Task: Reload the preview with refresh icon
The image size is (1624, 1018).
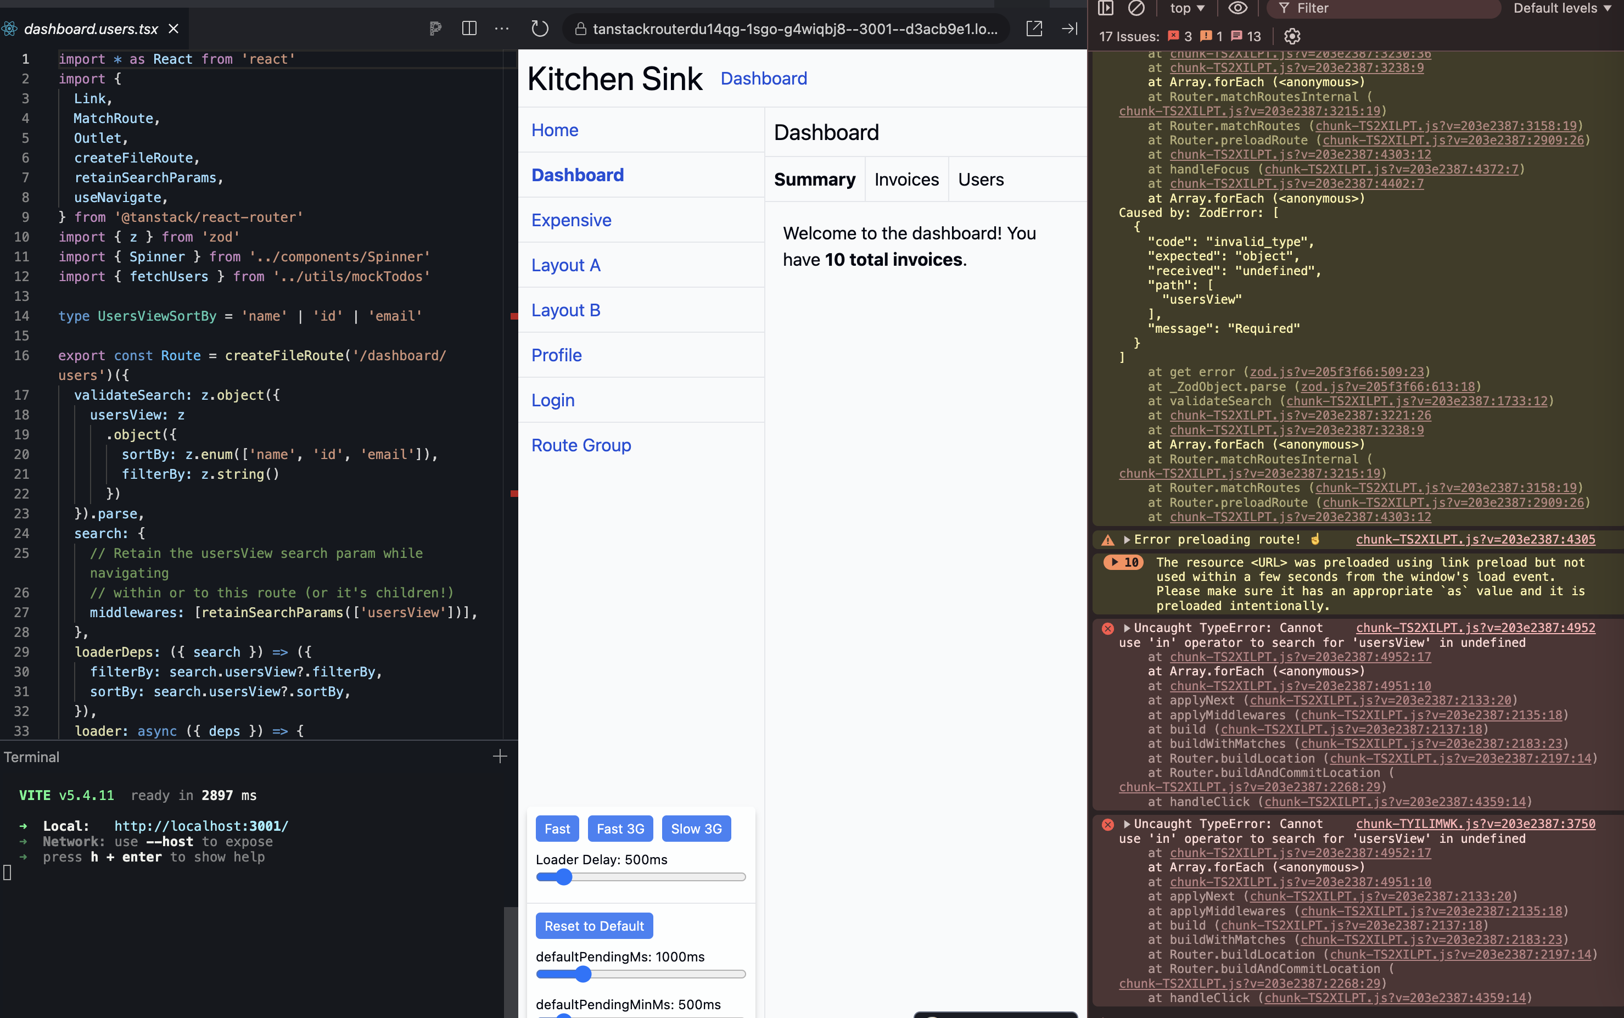Action: coord(540,29)
